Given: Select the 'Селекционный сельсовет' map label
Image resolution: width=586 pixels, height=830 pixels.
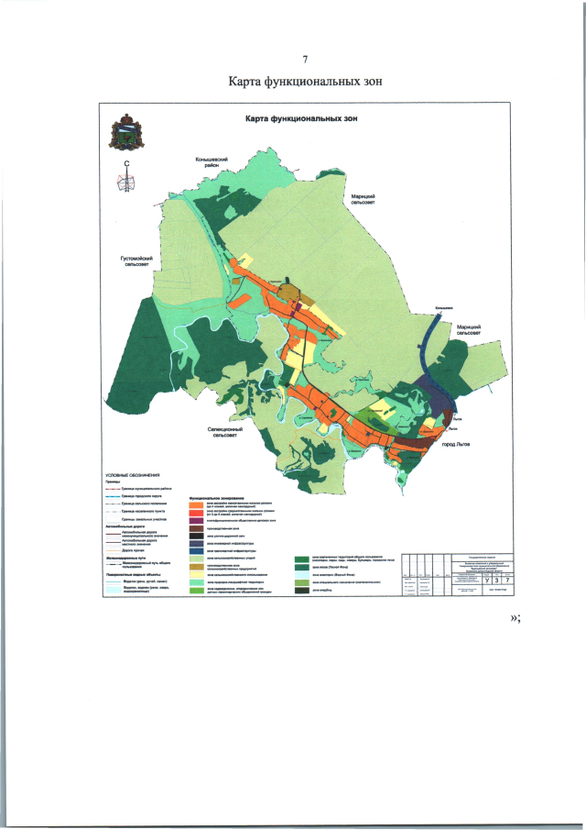Looking at the screenshot, I should (x=224, y=432).
